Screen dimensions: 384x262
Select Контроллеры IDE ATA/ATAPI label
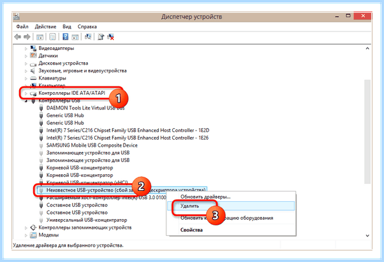click(72, 93)
